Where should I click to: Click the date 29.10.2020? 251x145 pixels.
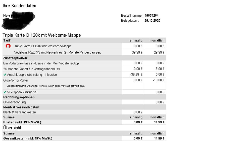153,21
